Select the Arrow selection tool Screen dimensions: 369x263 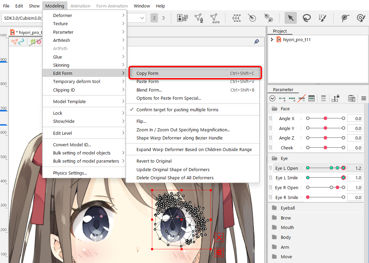click(290, 18)
